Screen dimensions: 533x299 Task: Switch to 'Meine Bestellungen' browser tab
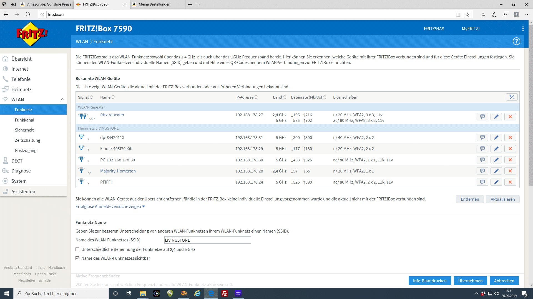157,4
